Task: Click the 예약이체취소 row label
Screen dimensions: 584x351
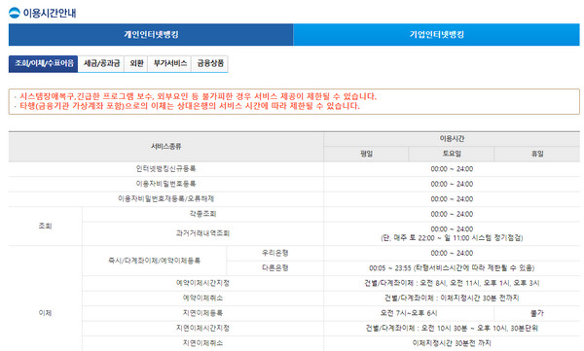Action: coord(202,298)
